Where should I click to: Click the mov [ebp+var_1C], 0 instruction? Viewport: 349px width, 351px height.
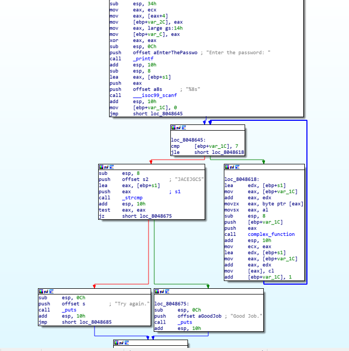click(143, 108)
